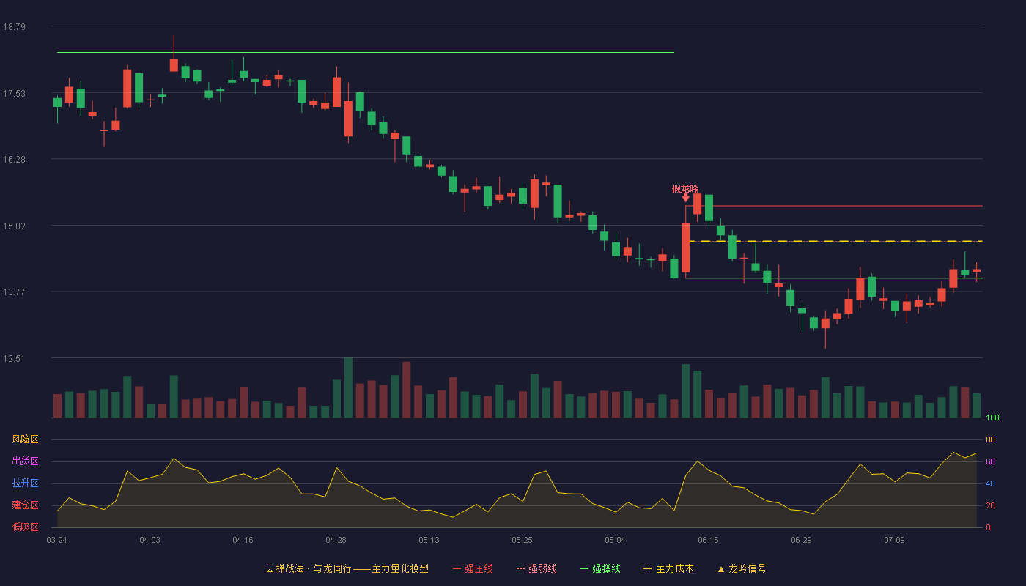Click the red 20 indicator scale value

click(990, 505)
